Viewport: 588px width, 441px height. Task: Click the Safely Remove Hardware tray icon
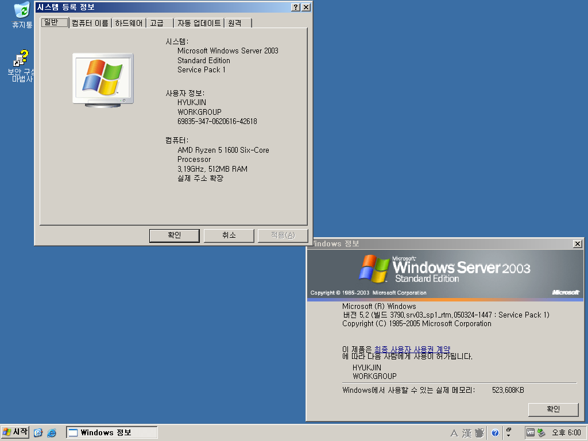(x=541, y=432)
